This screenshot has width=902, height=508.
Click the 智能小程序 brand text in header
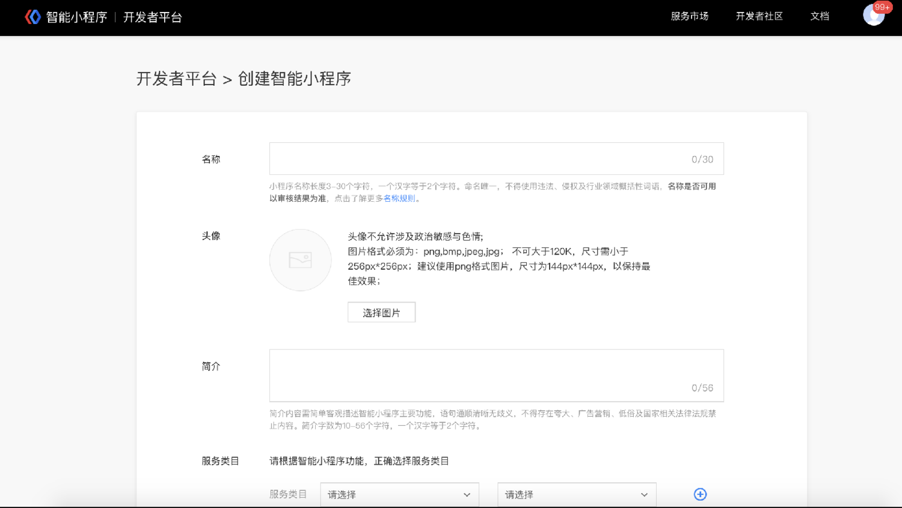coord(76,17)
